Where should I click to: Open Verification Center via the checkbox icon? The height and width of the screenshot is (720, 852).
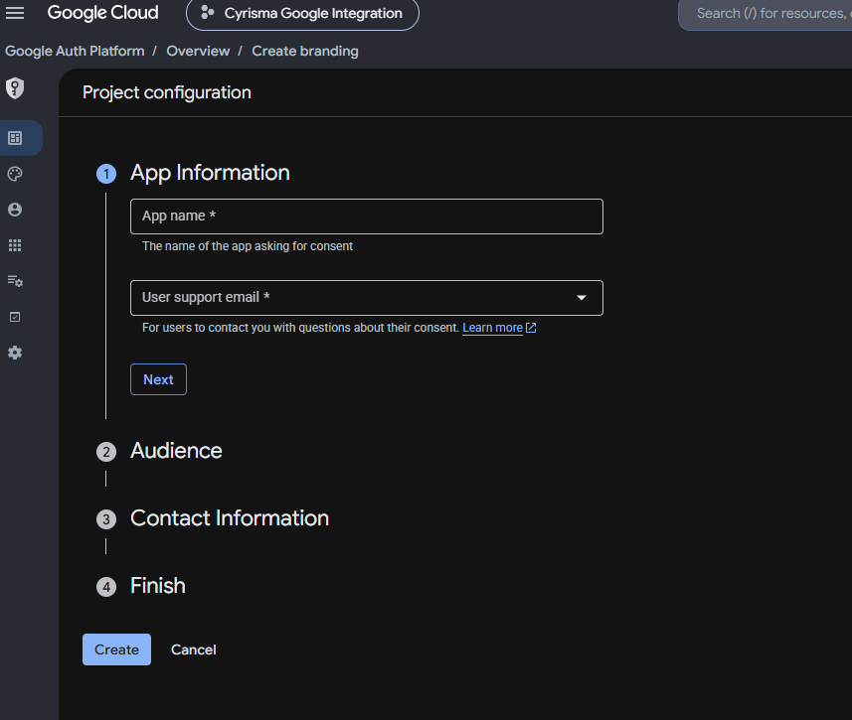(x=15, y=317)
